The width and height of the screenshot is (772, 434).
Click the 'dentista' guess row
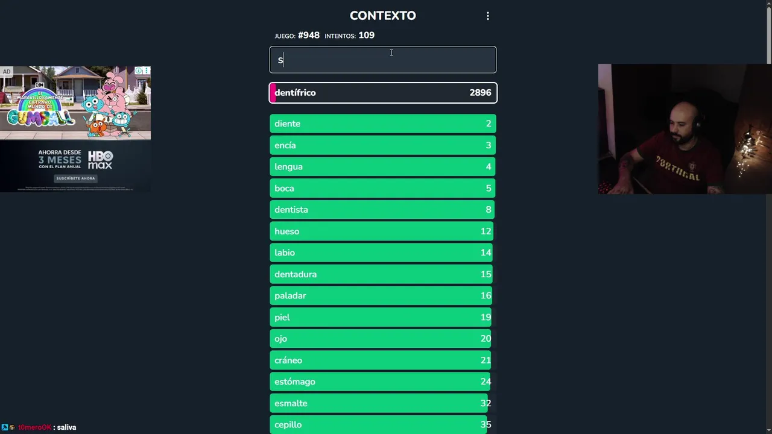383,210
